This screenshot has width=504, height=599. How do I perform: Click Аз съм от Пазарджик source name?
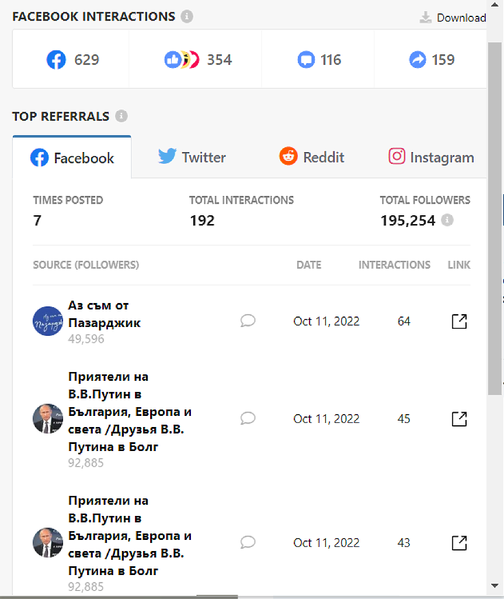point(104,314)
